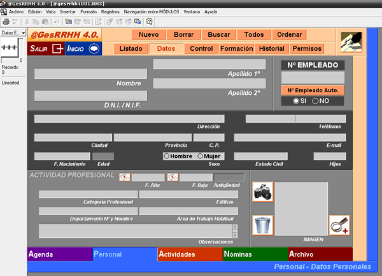Open the calendar icon beside F. Baja
Screen dimensions: 382x276
click(172, 177)
